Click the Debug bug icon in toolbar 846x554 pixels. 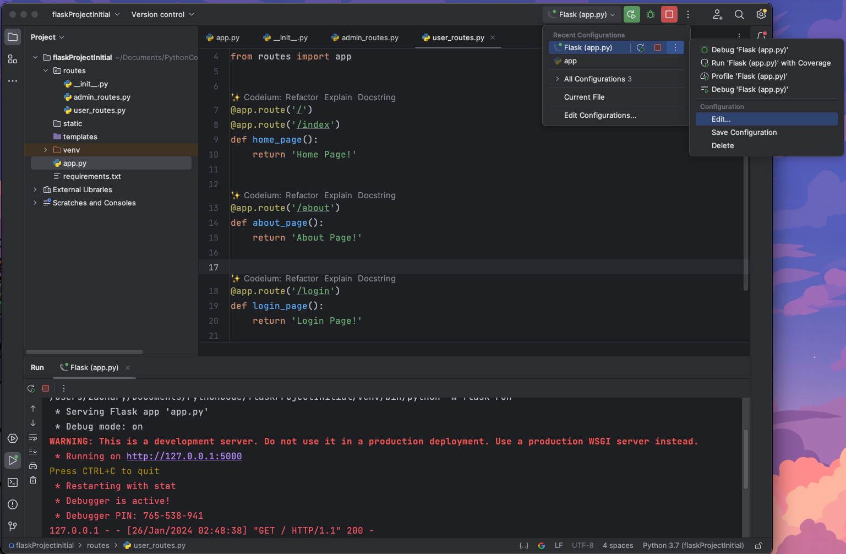651,14
